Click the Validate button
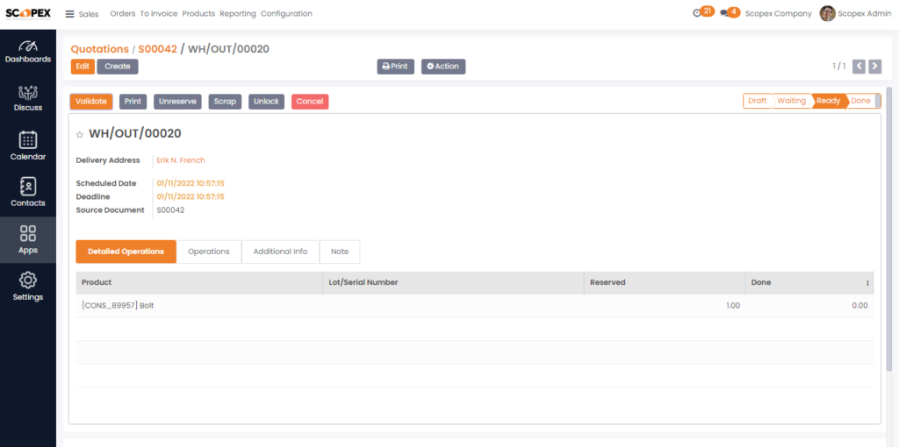The height and width of the screenshot is (447, 899). (x=91, y=102)
